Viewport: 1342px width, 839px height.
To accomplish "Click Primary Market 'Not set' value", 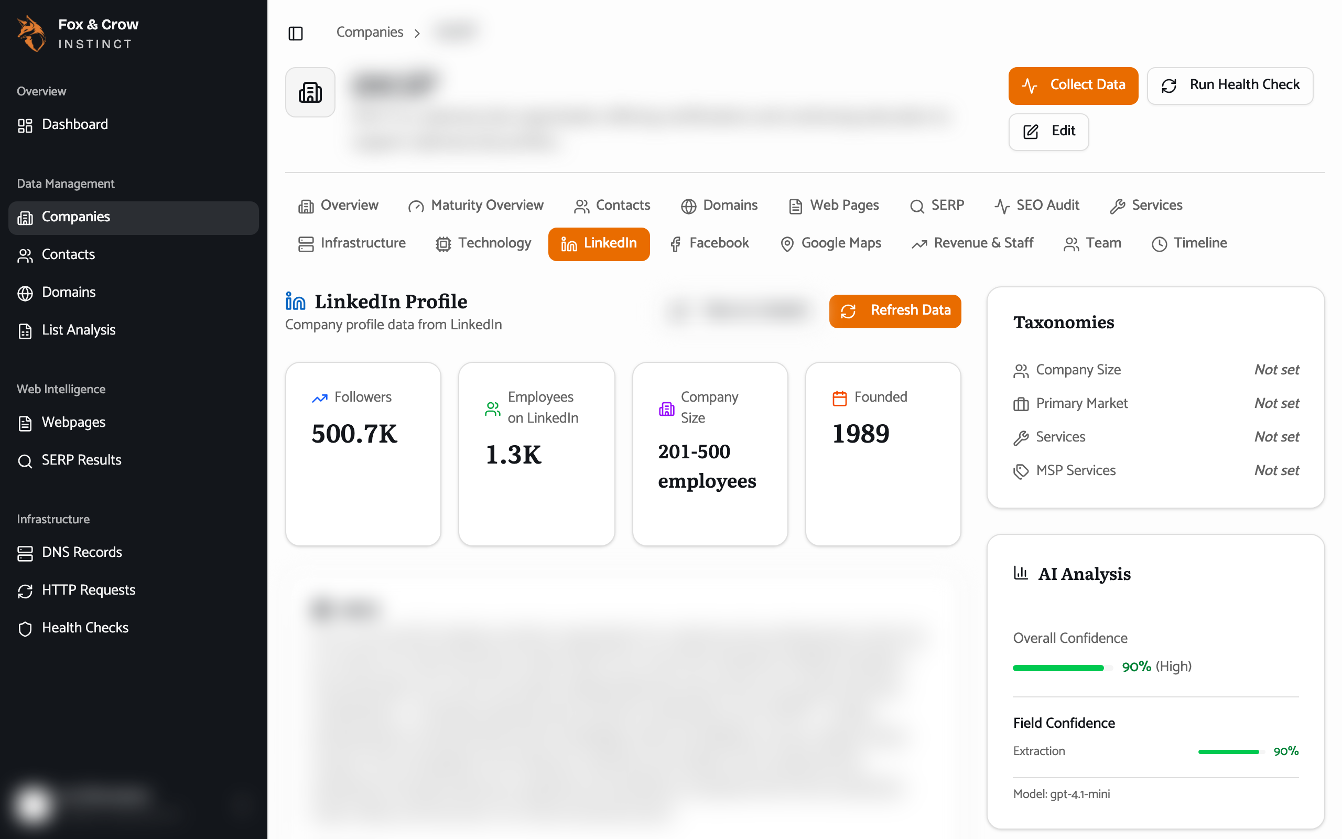I will (1276, 403).
